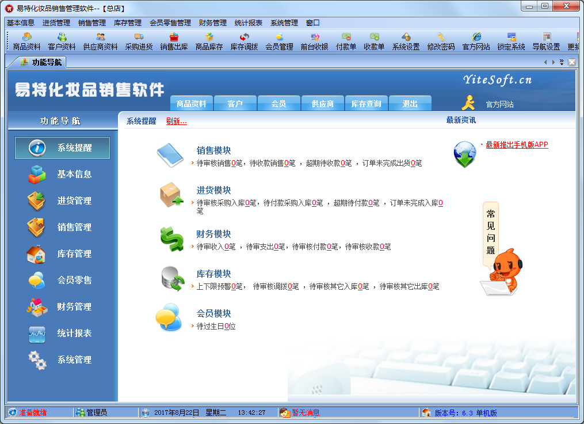Open the 统计报表 menu
This screenshot has width=584, height=424.
249,22
